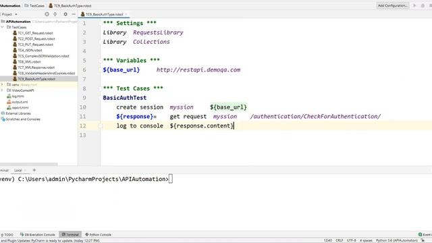The height and width of the screenshot is (243, 432).
Task: Switch to TC9_BasicAuthType.robot editor tab
Action: (104, 14)
